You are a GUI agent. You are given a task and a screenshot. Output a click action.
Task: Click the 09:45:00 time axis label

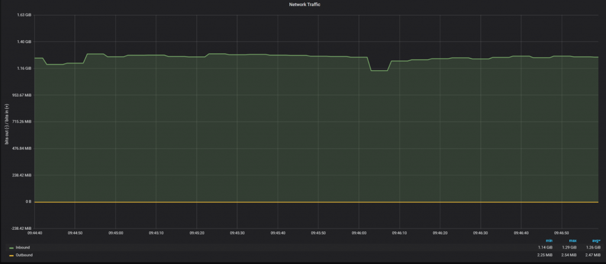point(115,233)
